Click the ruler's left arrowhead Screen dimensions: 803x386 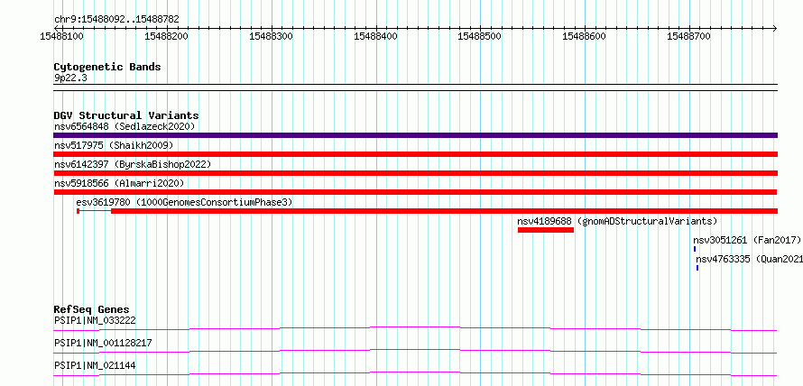(x=56, y=28)
